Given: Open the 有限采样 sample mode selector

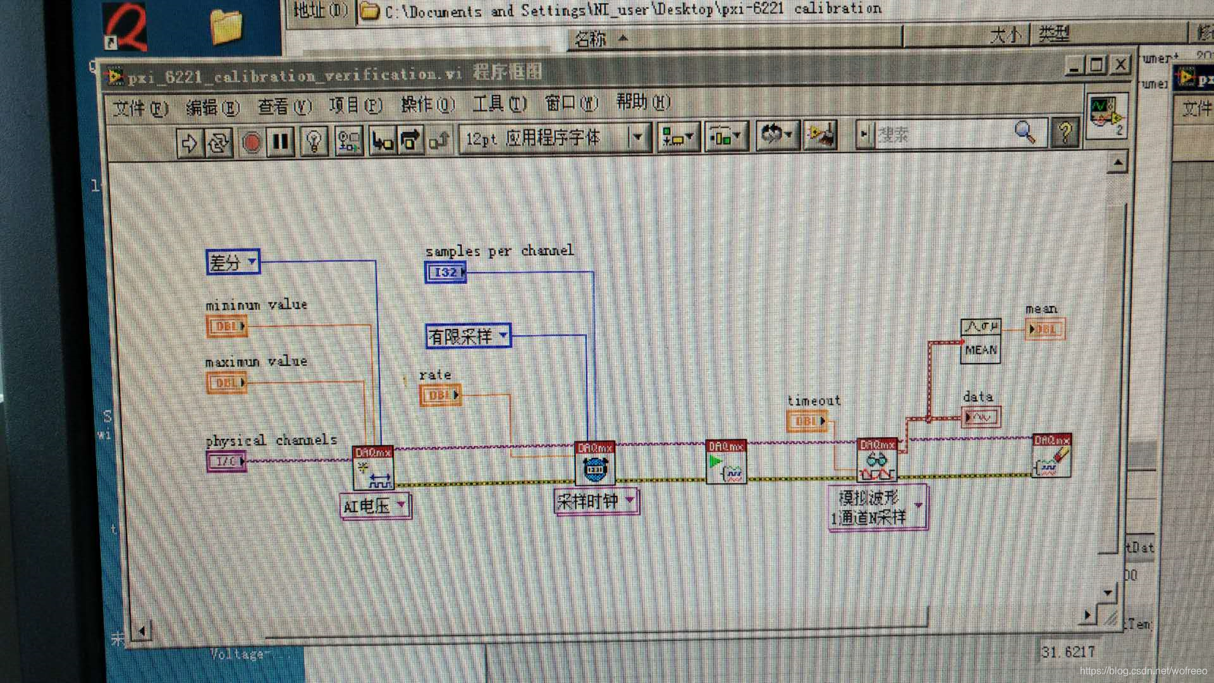Looking at the screenshot, I should (468, 336).
